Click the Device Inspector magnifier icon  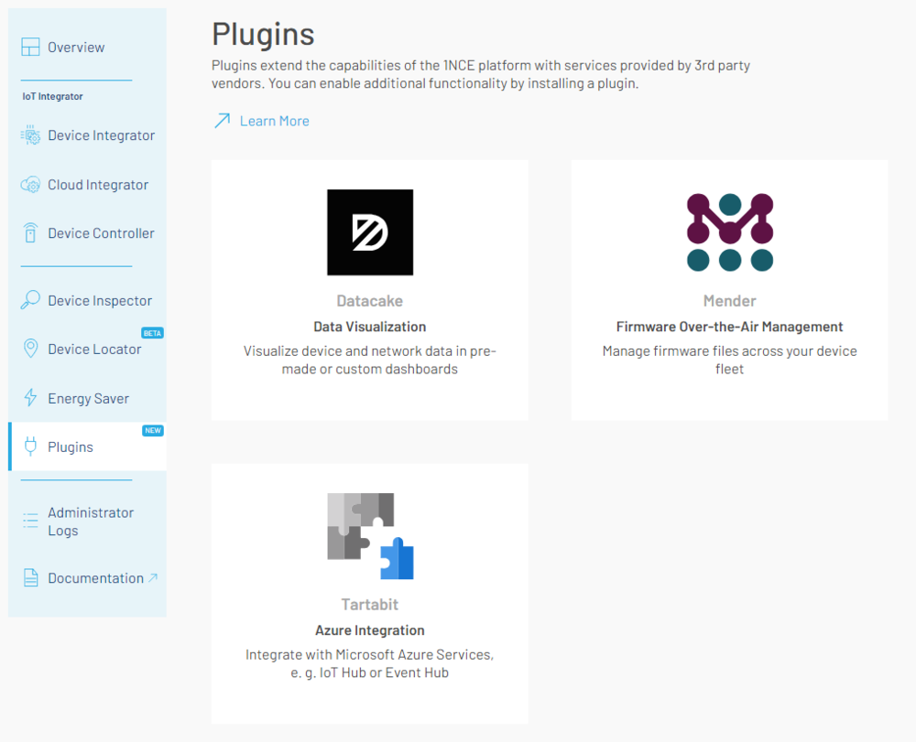[30, 300]
